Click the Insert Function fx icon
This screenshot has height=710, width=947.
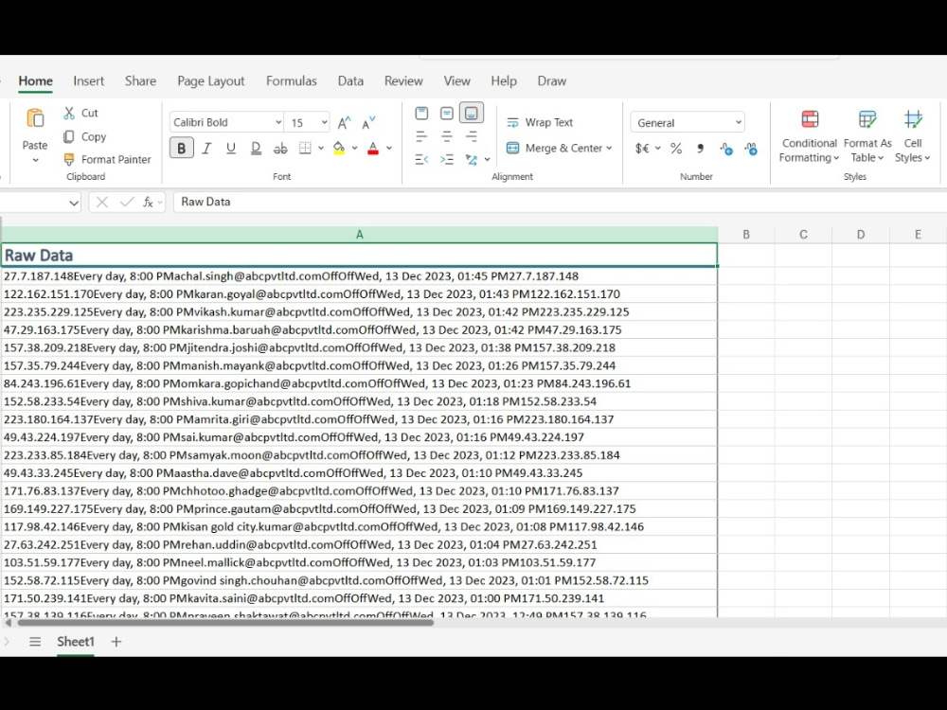148,203
